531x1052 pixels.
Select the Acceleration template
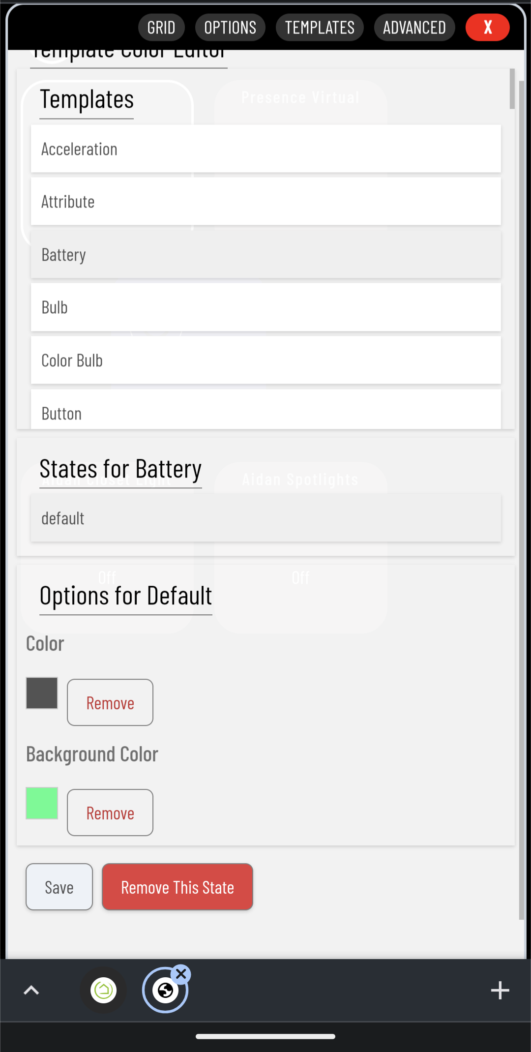click(265, 149)
